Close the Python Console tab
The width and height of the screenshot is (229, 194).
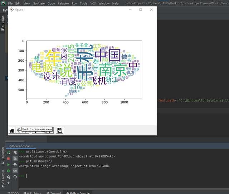click(32, 146)
